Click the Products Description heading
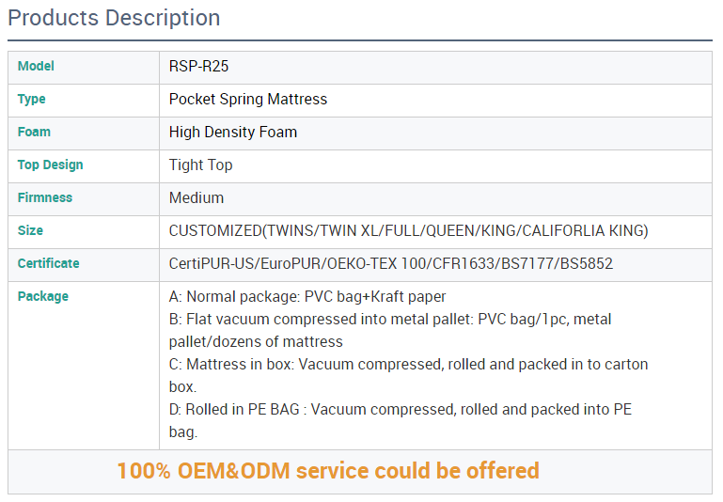This screenshot has height=502, width=723. (x=114, y=18)
